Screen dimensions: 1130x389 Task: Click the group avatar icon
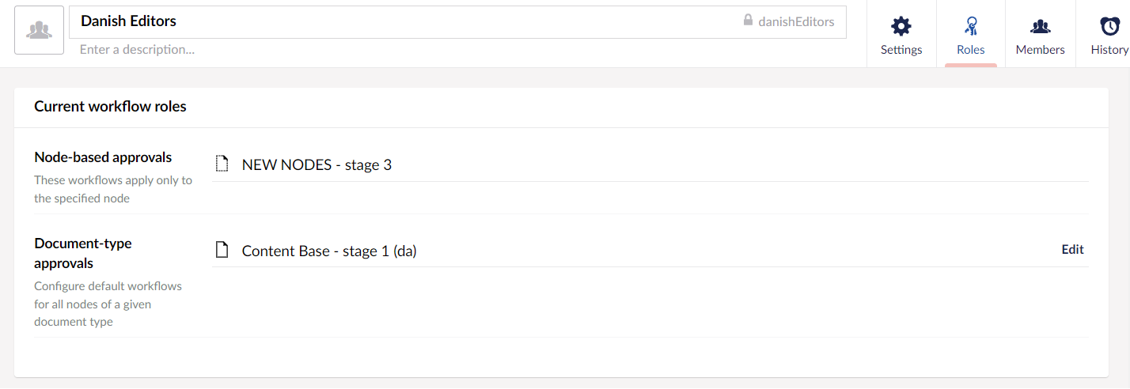(39, 30)
